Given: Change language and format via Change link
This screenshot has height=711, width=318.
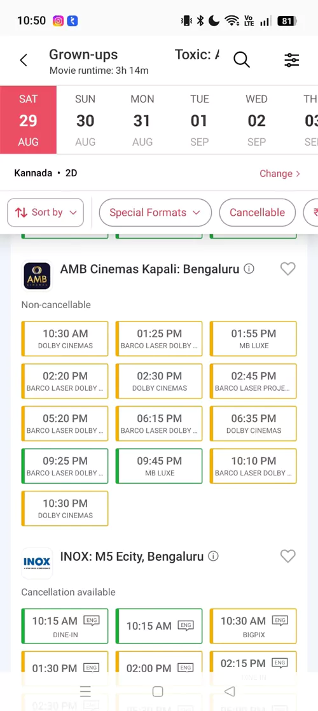Looking at the screenshot, I should point(279,173).
